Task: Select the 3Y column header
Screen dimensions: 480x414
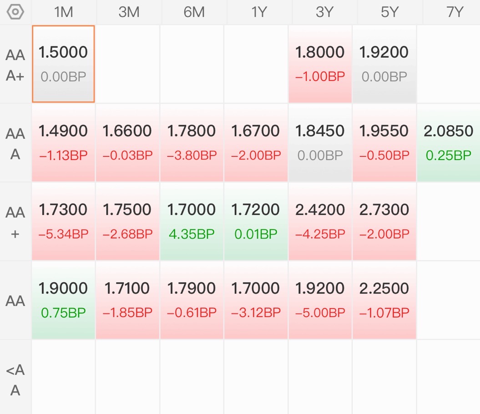Action: 324,12
